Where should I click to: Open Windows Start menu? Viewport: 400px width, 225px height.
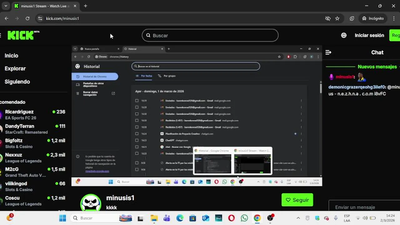point(62,218)
